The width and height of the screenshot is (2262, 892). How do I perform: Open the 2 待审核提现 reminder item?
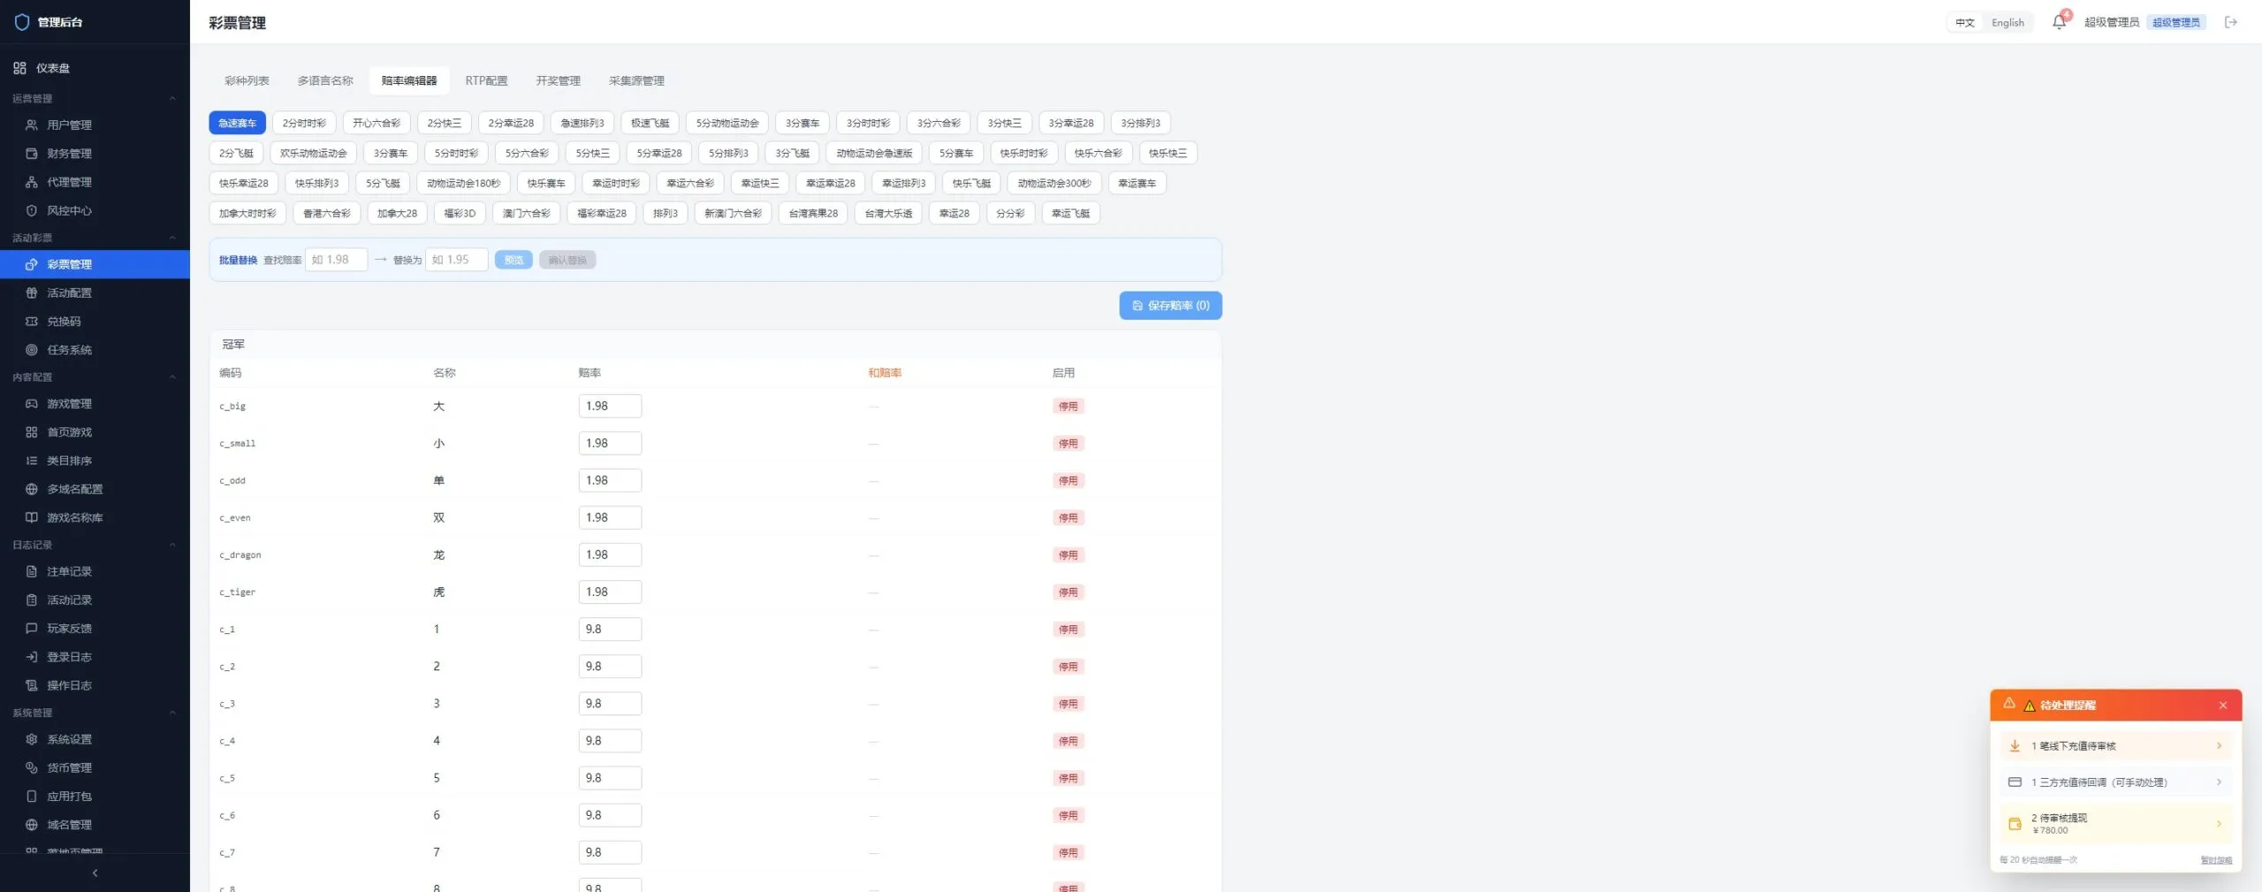coord(2116,823)
